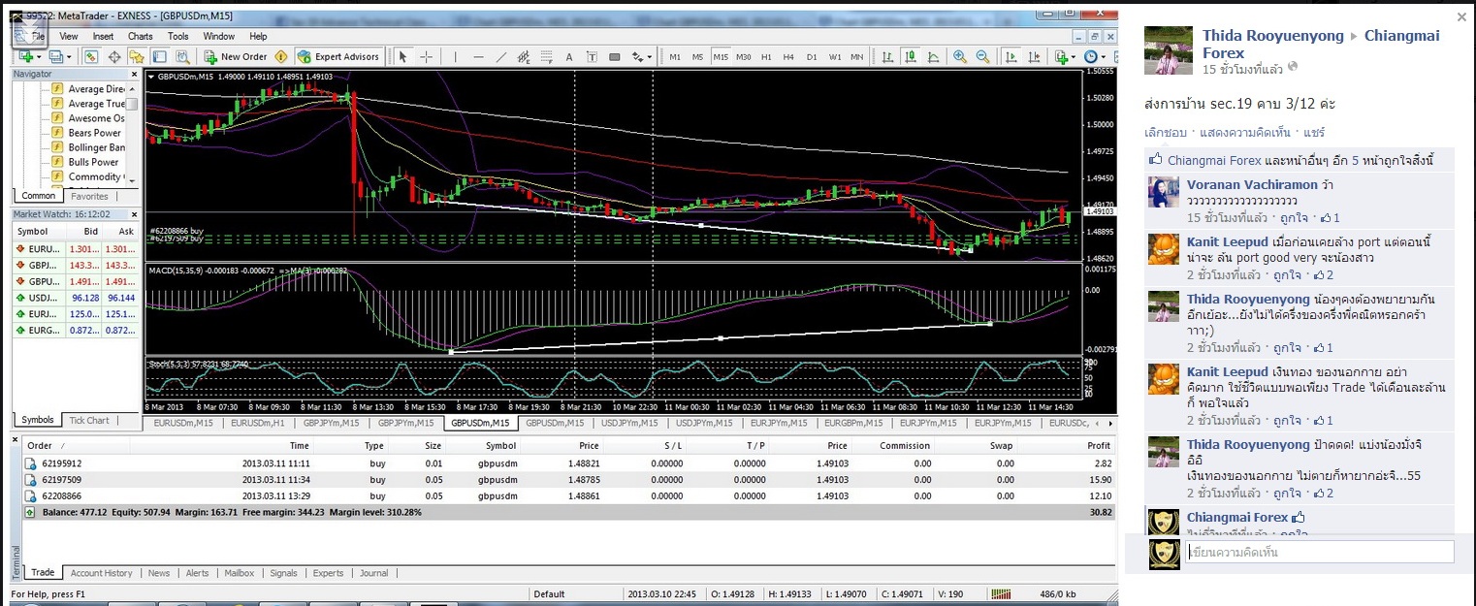This screenshot has width=1476, height=606.
Task: Select the Fibonacci Retracement tool
Action: pos(547,56)
